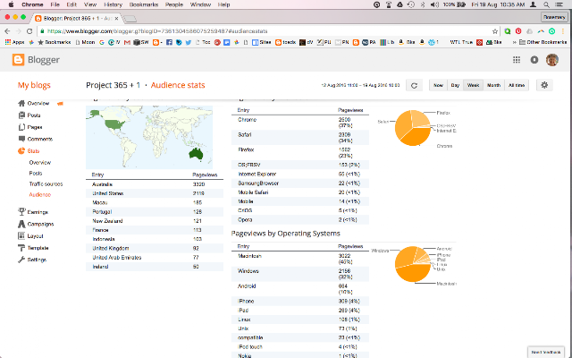Refresh the audience stats
This screenshot has height=358, width=572.
[414, 85]
